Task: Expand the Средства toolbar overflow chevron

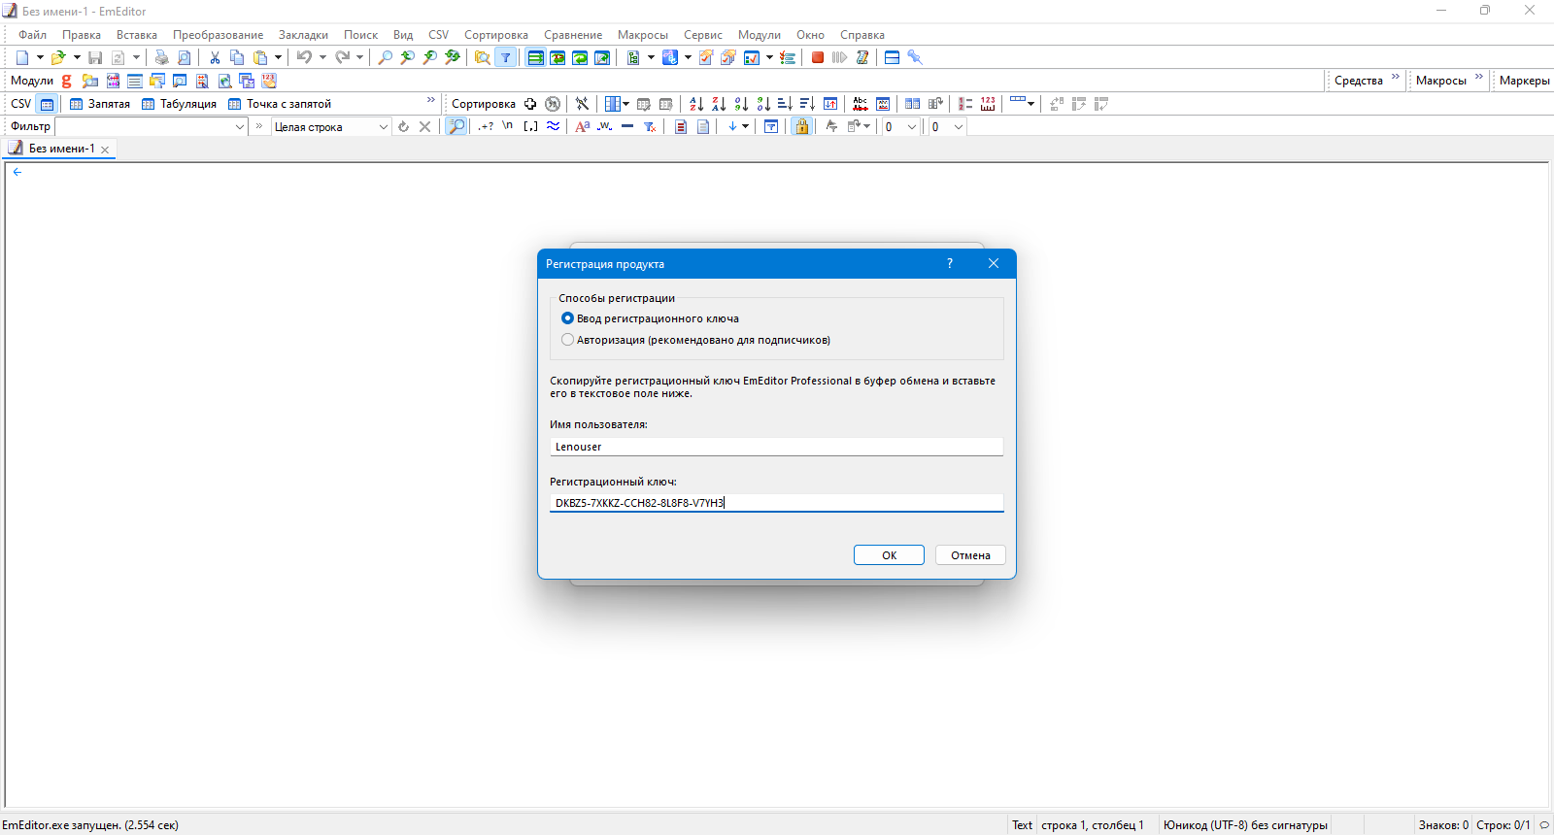Action: point(1396,78)
